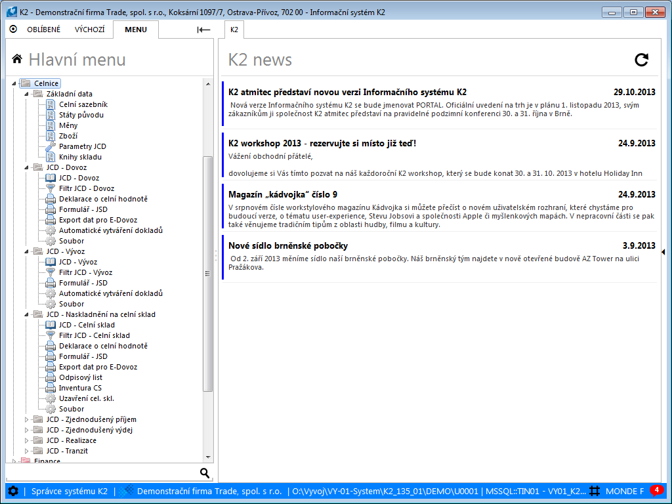Click the red notification bubble showing 4
The image size is (672, 504).
coord(656,490)
